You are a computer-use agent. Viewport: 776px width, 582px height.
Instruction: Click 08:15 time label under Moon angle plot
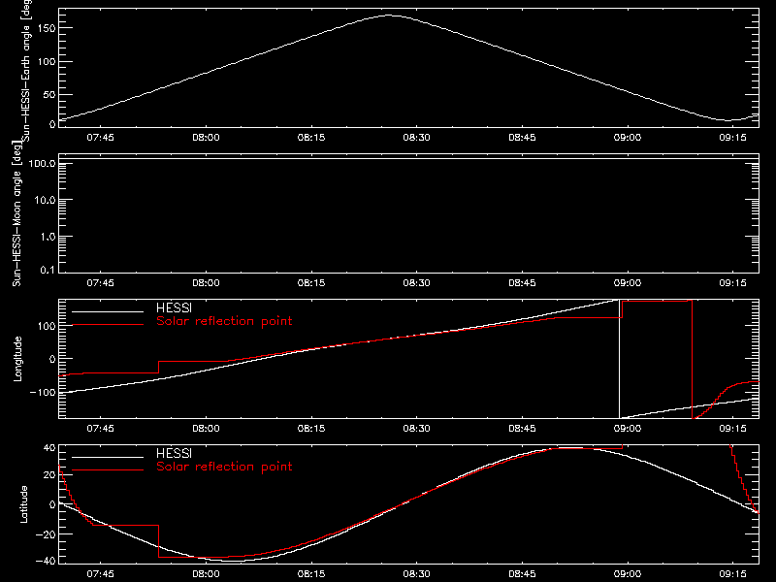pyautogui.click(x=311, y=282)
